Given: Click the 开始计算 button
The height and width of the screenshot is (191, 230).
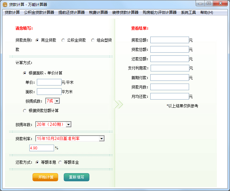Looking at the screenshot, I should coord(45,177).
